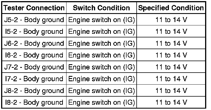Image resolution: width=211 pixels, height=110 pixels.
Task: Click the Specified Condition column header
Action: point(171,8)
